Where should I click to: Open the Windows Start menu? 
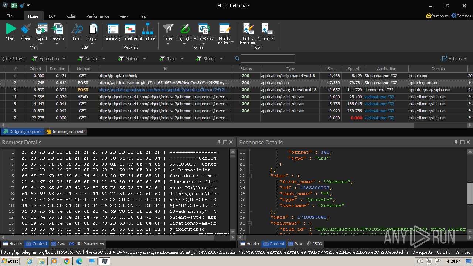click(10, 261)
